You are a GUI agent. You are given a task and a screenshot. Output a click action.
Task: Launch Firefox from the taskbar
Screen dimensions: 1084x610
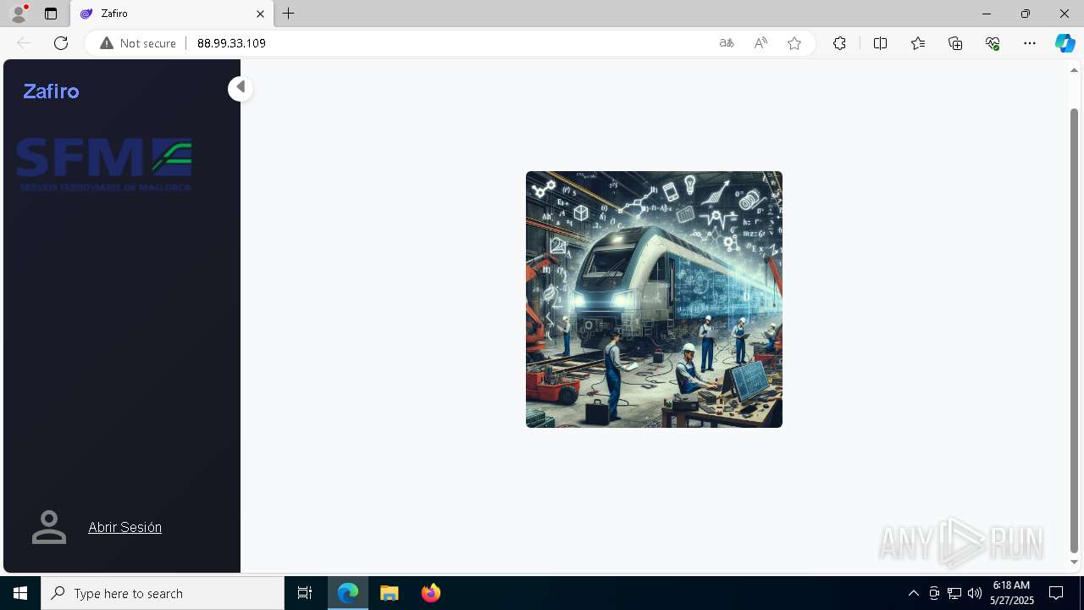tap(430, 593)
